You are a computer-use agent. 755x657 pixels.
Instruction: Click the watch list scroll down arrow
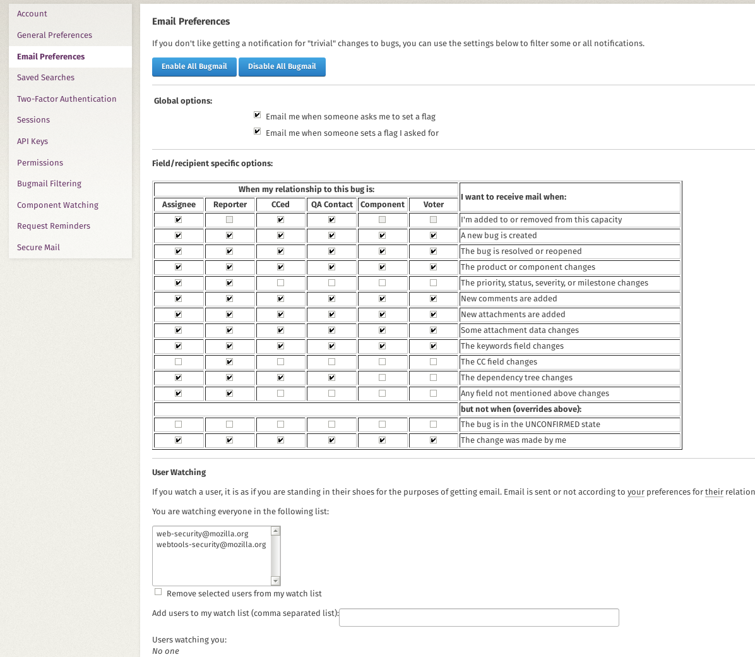275,581
